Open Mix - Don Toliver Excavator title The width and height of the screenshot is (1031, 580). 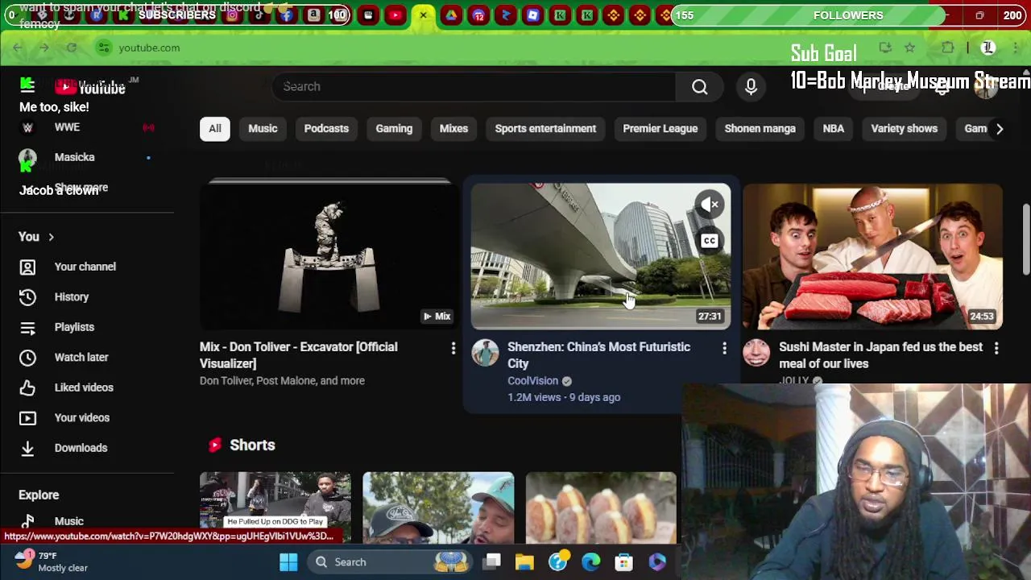[298, 355]
